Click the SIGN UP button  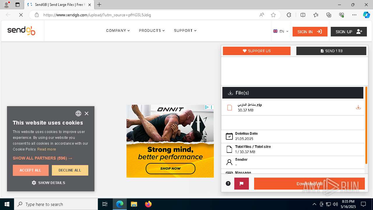pyautogui.click(x=349, y=32)
